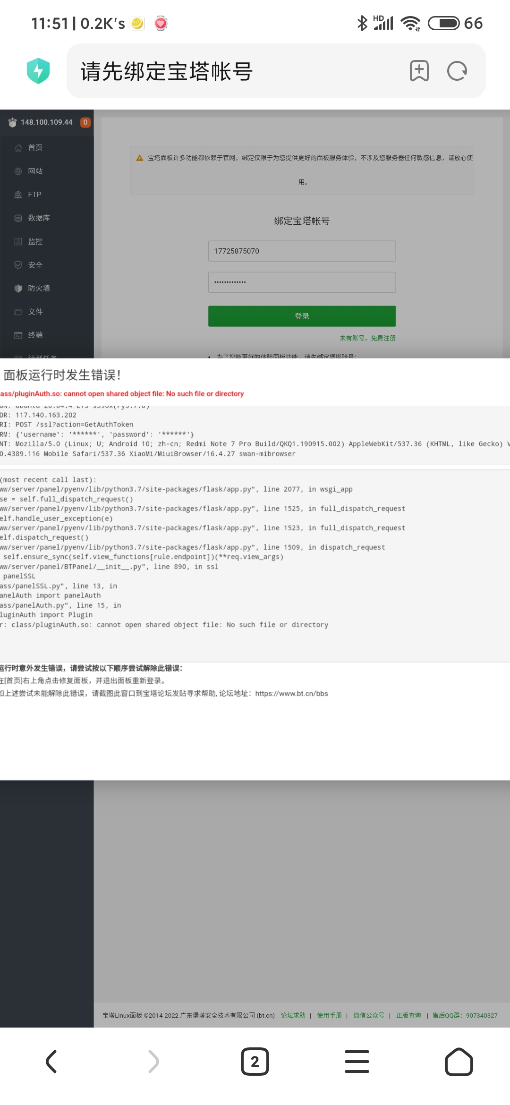Viewport: 510px width, 1105px height.
Task: Open 监控 in the sidebar
Action: pyautogui.click(x=35, y=241)
